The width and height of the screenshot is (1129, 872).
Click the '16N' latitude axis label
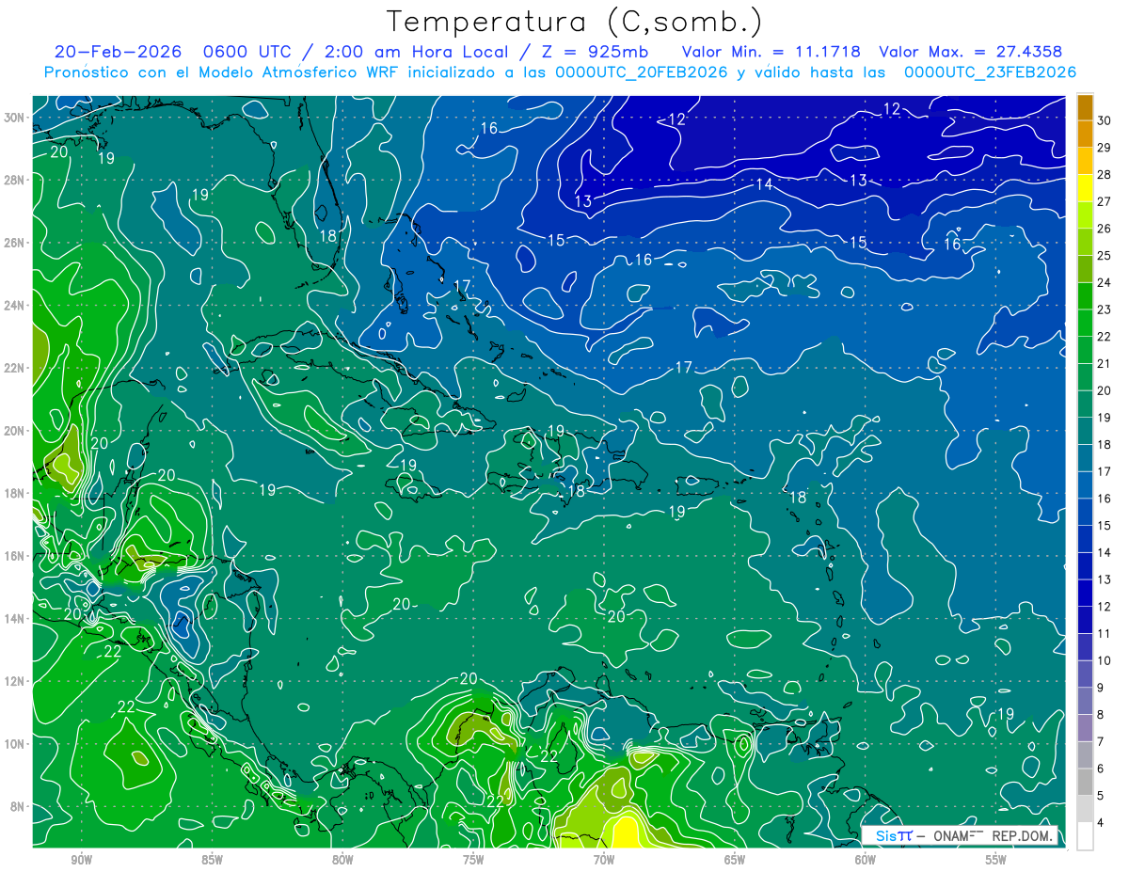[15, 556]
